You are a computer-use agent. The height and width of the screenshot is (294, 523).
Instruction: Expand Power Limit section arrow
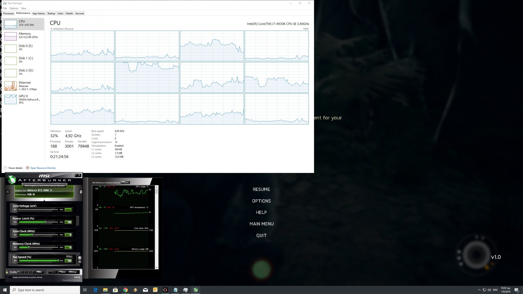pos(77,221)
